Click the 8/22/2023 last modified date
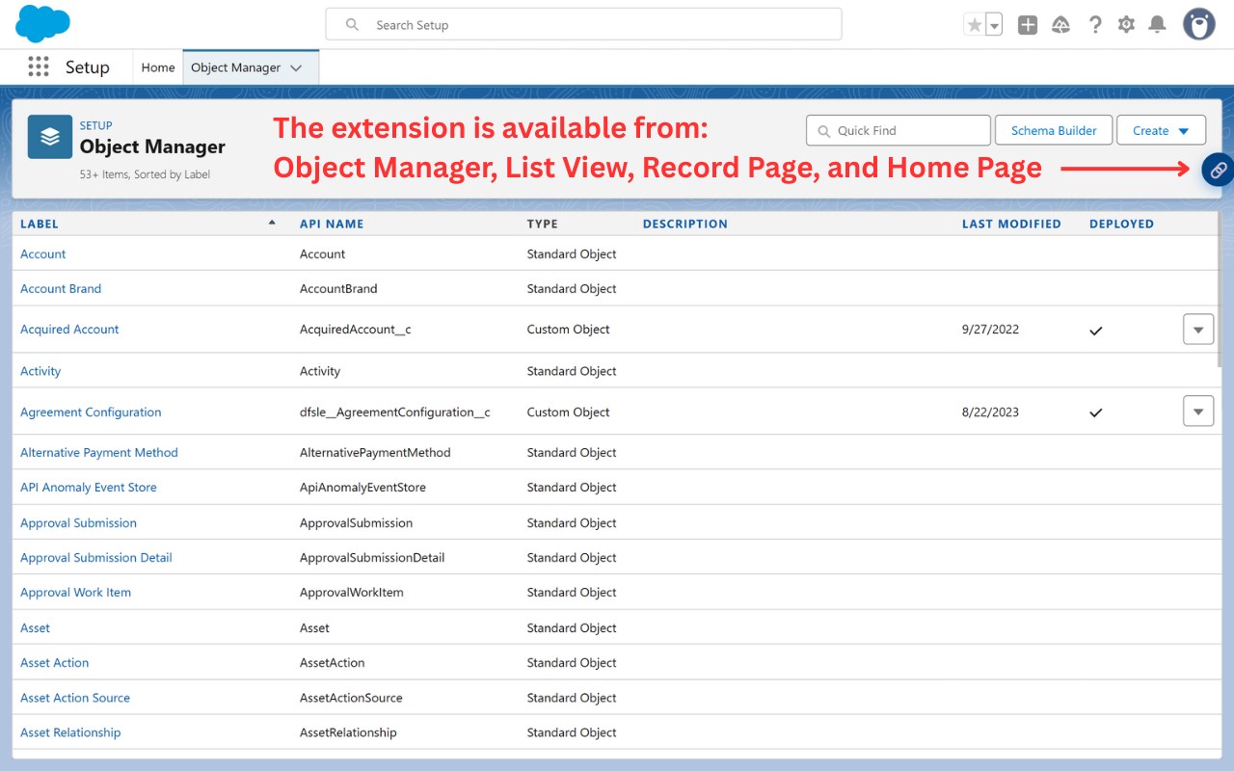The width and height of the screenshot is (1234, 771). 990,412
